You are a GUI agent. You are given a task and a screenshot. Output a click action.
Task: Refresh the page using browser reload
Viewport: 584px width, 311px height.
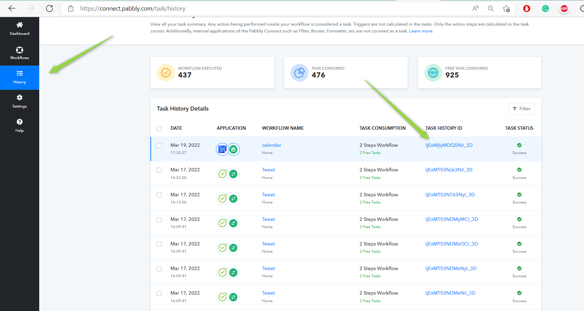click(49, 9)
